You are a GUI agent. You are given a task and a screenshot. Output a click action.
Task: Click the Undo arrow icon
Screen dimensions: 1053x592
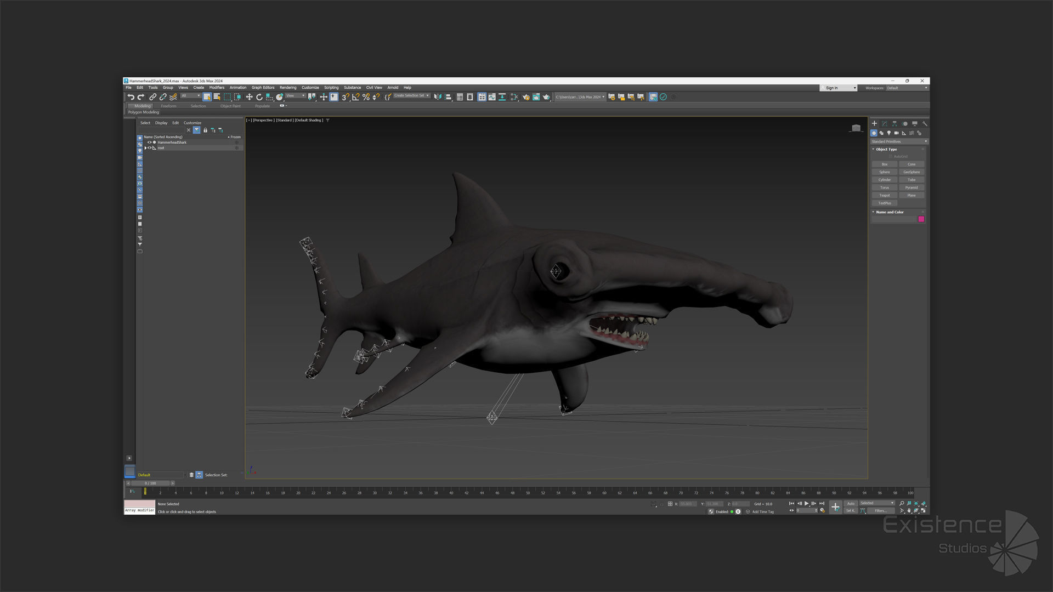coord(131,97)
